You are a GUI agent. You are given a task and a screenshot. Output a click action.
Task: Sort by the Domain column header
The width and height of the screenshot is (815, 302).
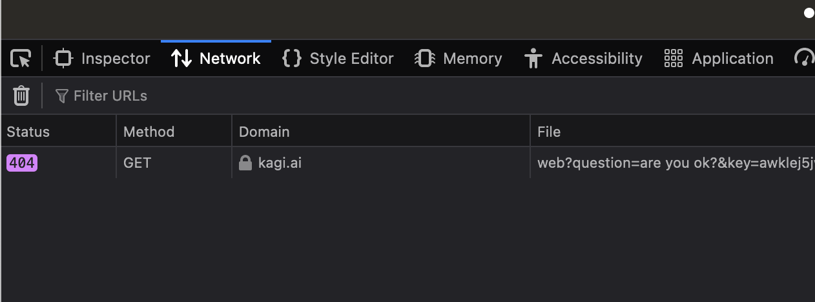(381, 132)
